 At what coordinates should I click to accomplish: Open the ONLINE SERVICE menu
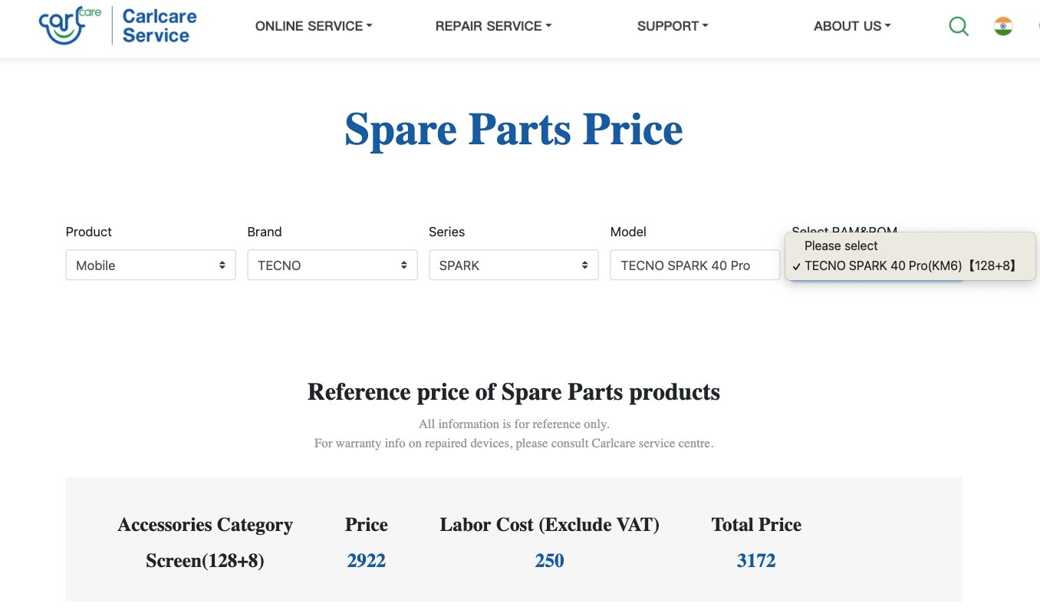314,26
